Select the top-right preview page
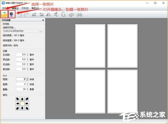Screen dimensions: 168x124 [122, 46]
